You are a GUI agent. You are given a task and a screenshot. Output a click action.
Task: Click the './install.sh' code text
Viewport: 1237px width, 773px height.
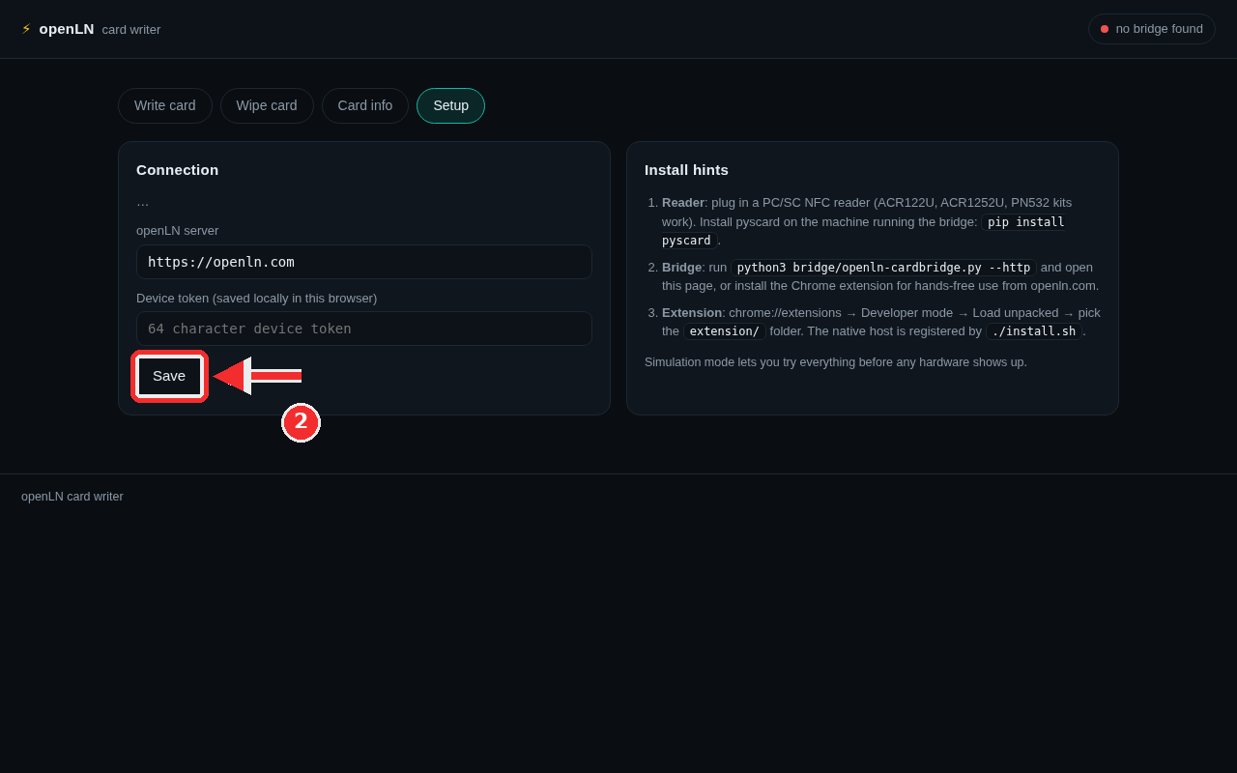1033,331
